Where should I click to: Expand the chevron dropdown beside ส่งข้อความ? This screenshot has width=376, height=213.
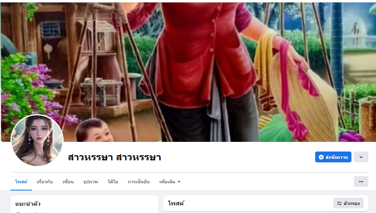tap(361, 157)
